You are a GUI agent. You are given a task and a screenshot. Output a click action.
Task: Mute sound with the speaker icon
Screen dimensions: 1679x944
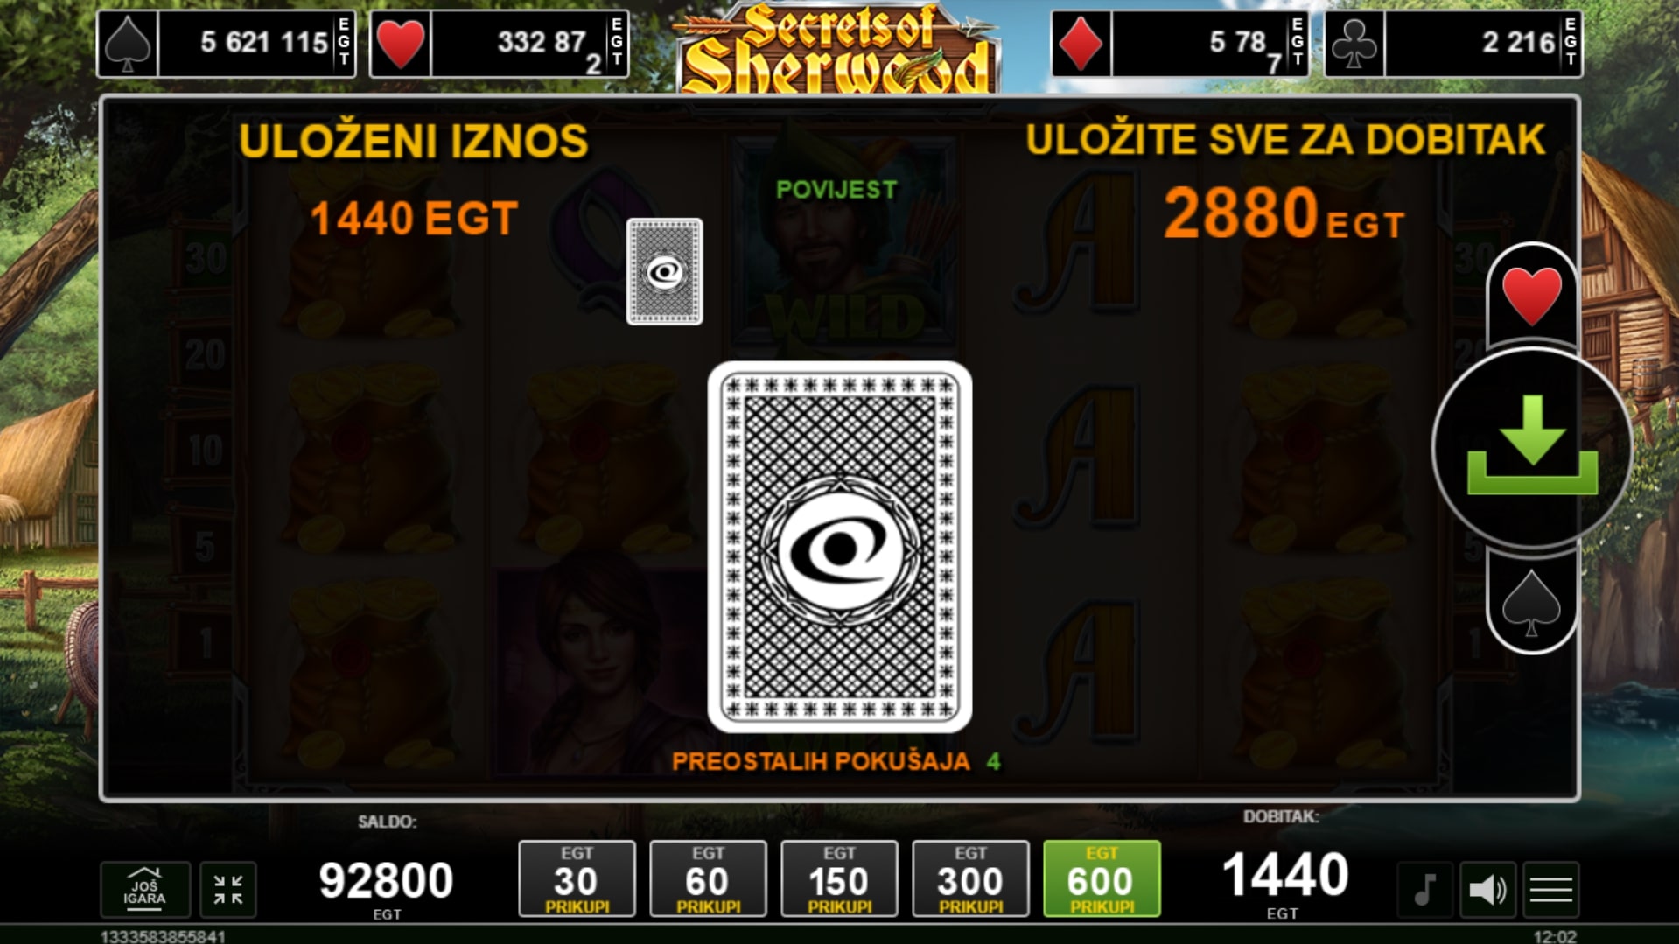pyautogui.click(x=1487, y=890)
